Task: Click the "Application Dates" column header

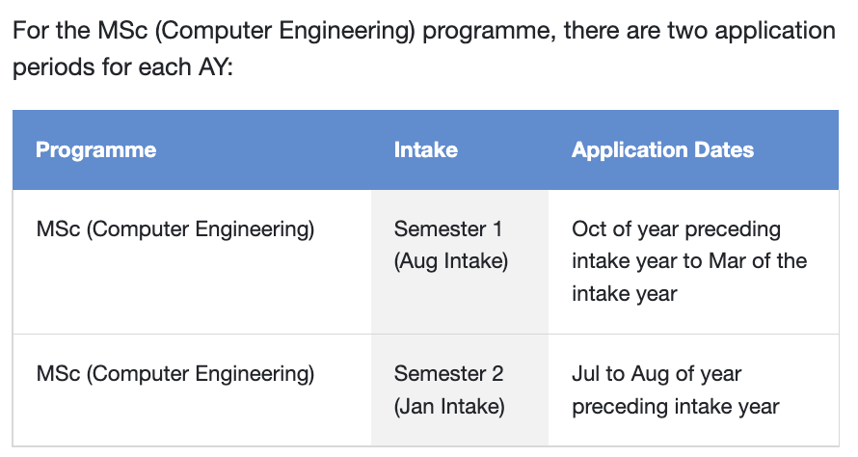Action: [x=662, y=149]
